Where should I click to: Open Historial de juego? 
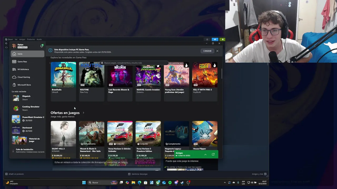click(x=28, y=140)
